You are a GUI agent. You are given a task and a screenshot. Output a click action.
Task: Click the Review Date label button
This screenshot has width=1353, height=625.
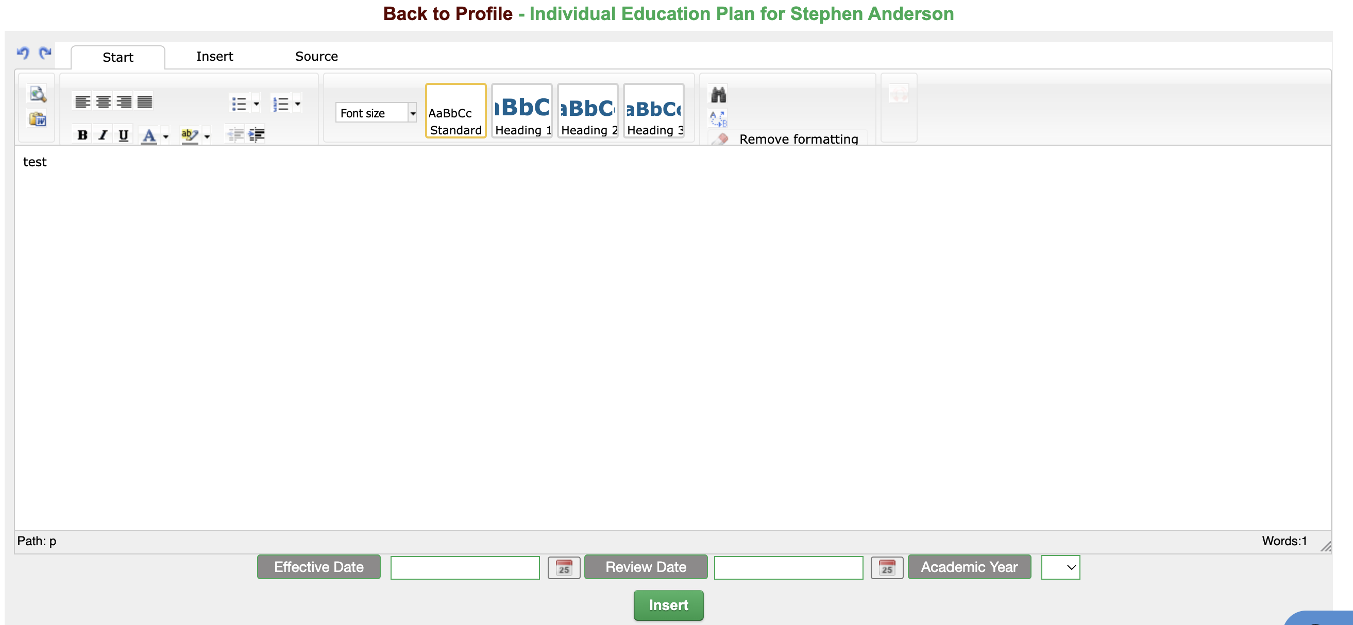(x=646, y=567)
